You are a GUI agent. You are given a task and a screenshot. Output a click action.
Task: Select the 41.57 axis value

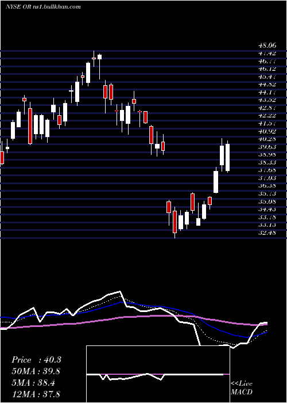(x=266, y=123)
